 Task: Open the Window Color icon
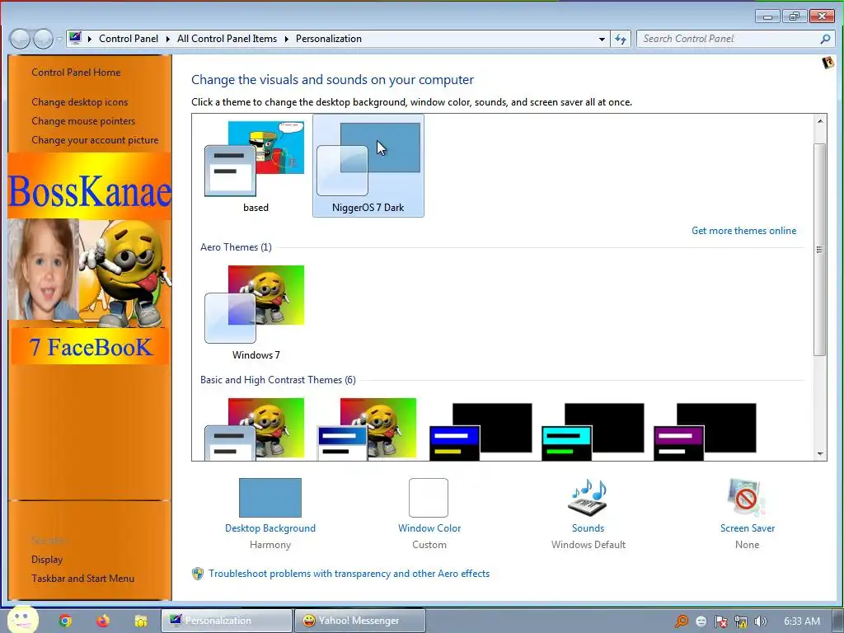(x=429, y=497)
